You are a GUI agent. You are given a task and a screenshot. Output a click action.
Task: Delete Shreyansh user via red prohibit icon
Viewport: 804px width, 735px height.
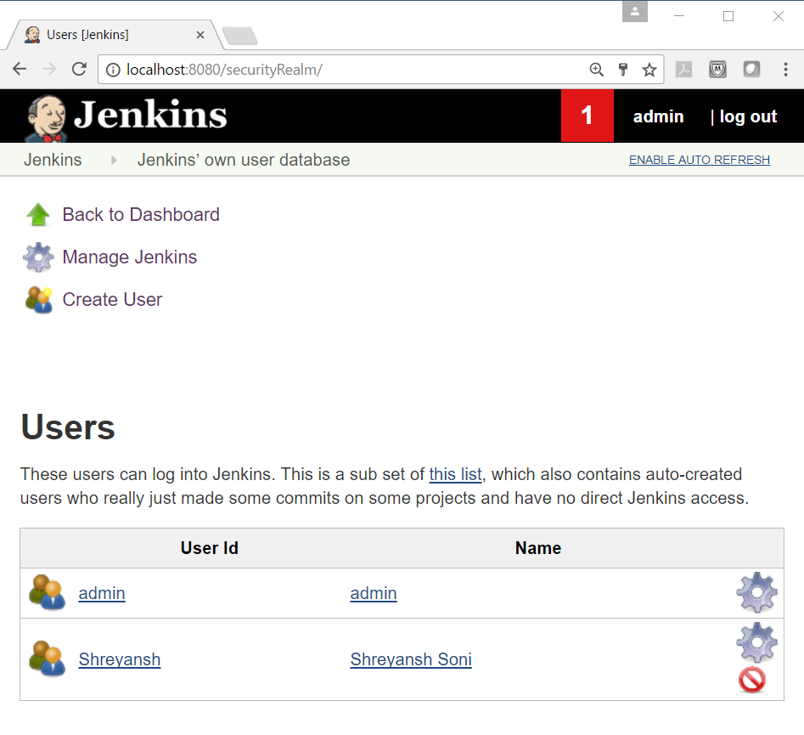752,680
